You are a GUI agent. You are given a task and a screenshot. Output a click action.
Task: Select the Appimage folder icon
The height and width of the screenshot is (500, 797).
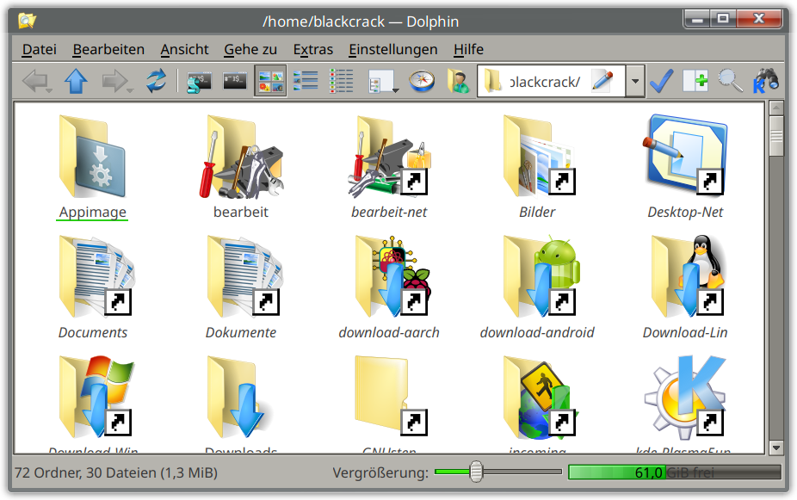tap(92, 157)
